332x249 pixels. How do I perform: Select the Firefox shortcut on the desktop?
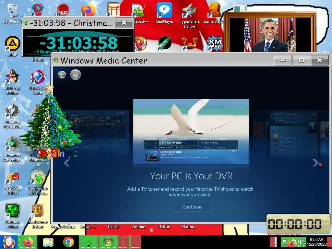pos(88,10)
